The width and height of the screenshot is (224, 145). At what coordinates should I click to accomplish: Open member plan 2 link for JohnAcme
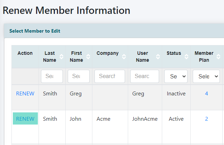pyautogui.click(x=206, y=119)
